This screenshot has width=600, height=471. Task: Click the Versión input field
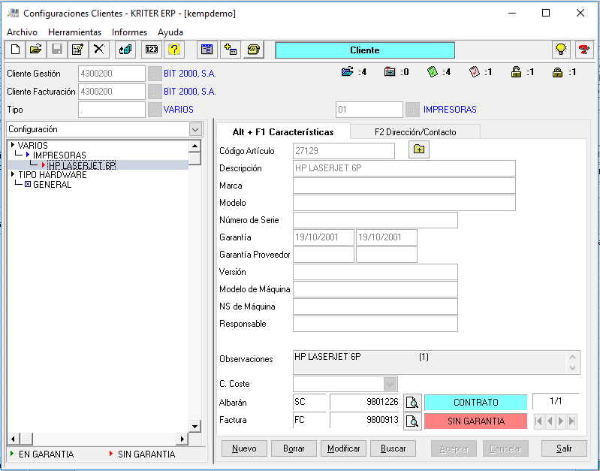click(x=375, y=272)
